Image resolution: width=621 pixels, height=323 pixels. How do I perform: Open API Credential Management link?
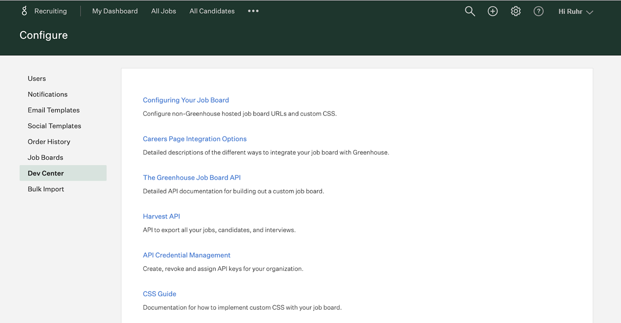pyautogui.click(x=187, y=255)
